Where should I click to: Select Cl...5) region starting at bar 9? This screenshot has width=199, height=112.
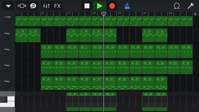point(47,51)
